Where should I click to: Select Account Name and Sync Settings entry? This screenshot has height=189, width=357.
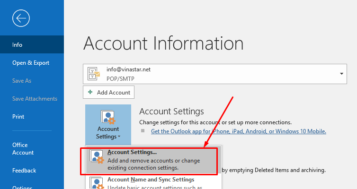(151, 180)
